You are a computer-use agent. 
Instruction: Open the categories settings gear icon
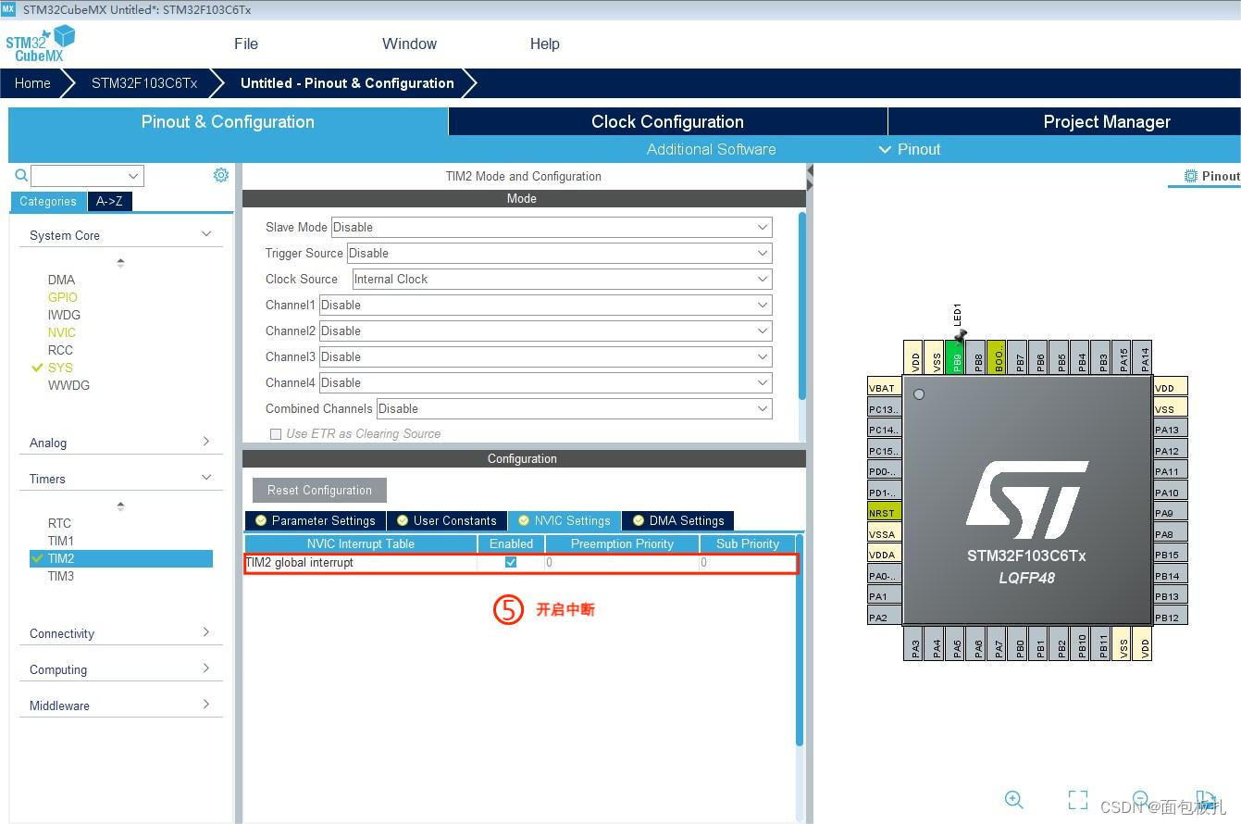click(x=221, y=175)
